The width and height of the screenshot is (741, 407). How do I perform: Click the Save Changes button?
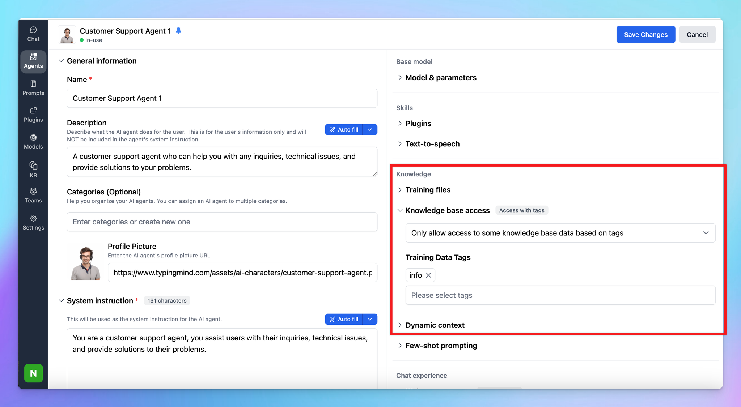[x=645, y=34]
